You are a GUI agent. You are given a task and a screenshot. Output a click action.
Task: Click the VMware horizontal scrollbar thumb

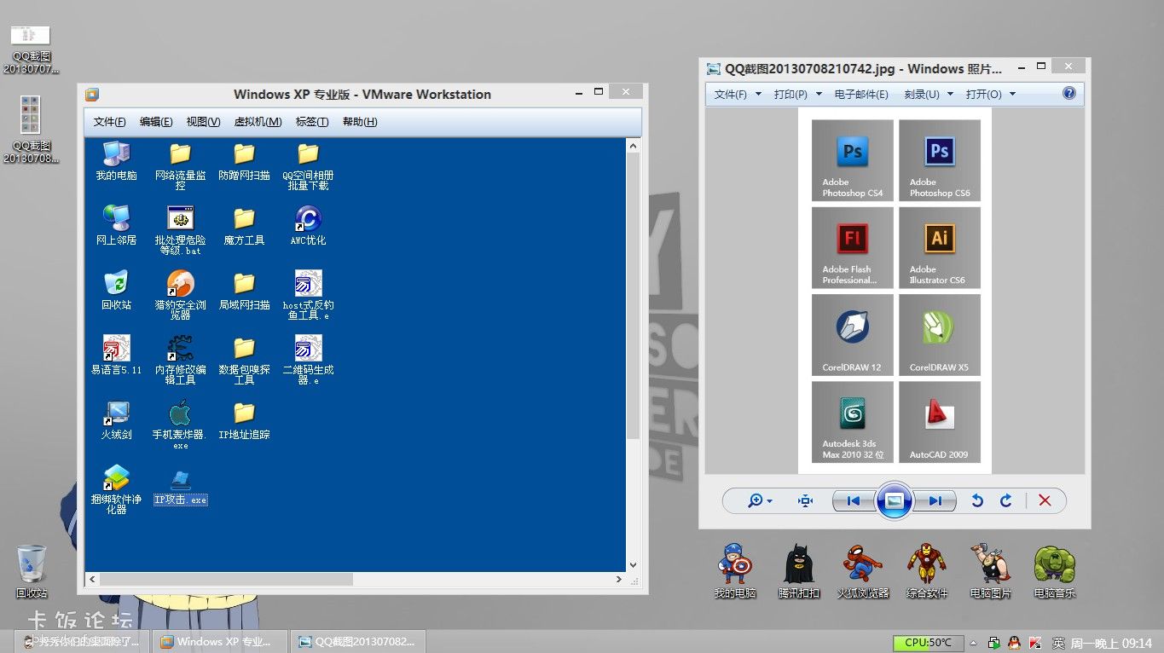pyautogui.click(x=224, y=580)
